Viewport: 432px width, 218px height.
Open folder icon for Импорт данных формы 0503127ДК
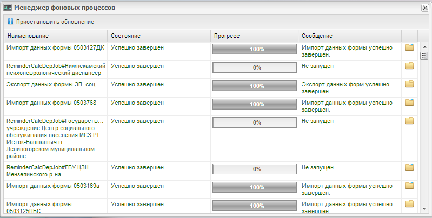(x=409, y=47)
